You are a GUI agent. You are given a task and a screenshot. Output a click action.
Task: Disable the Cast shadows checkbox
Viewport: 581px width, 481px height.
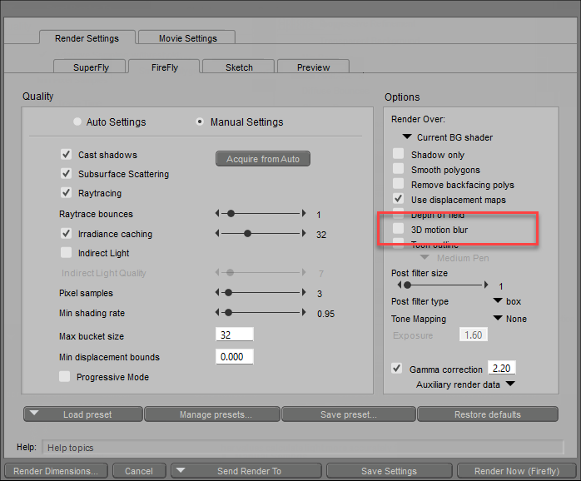[x=67, y=155]
